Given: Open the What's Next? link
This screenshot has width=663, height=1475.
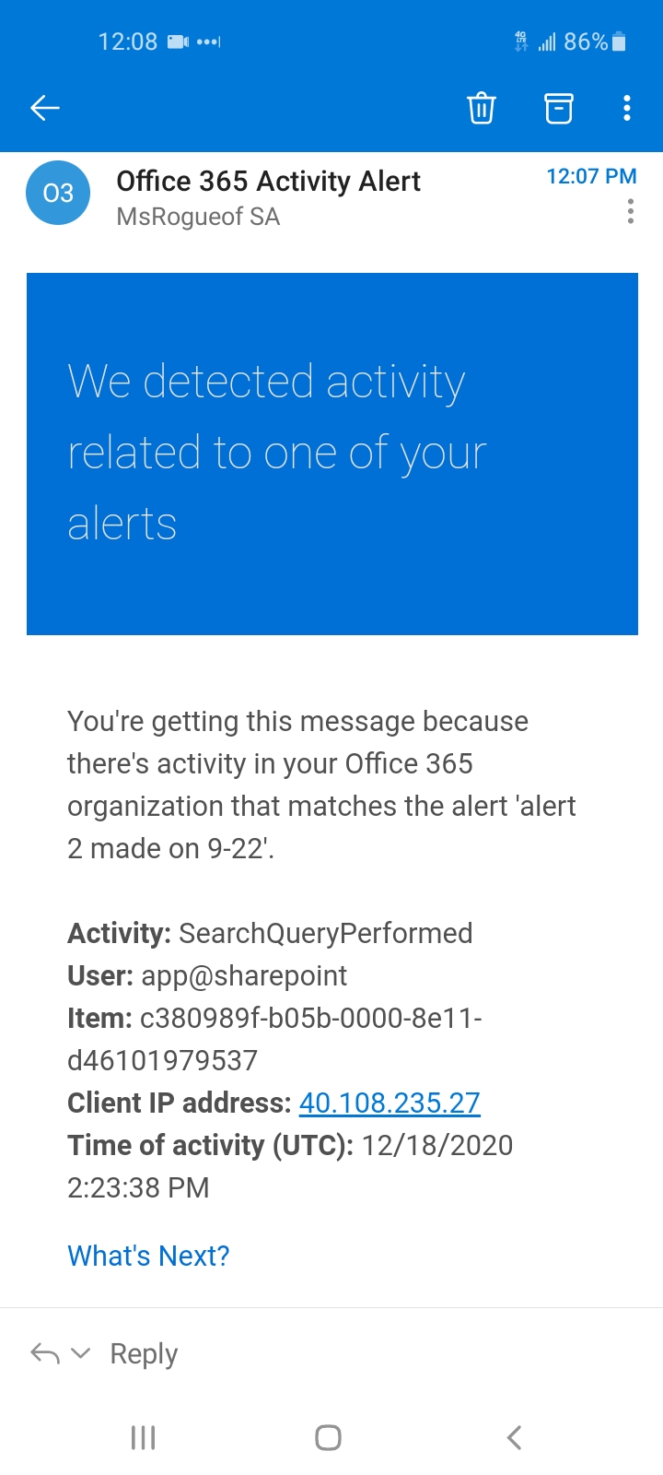Looking at the screenshot, I should [x=148, y=1256].
